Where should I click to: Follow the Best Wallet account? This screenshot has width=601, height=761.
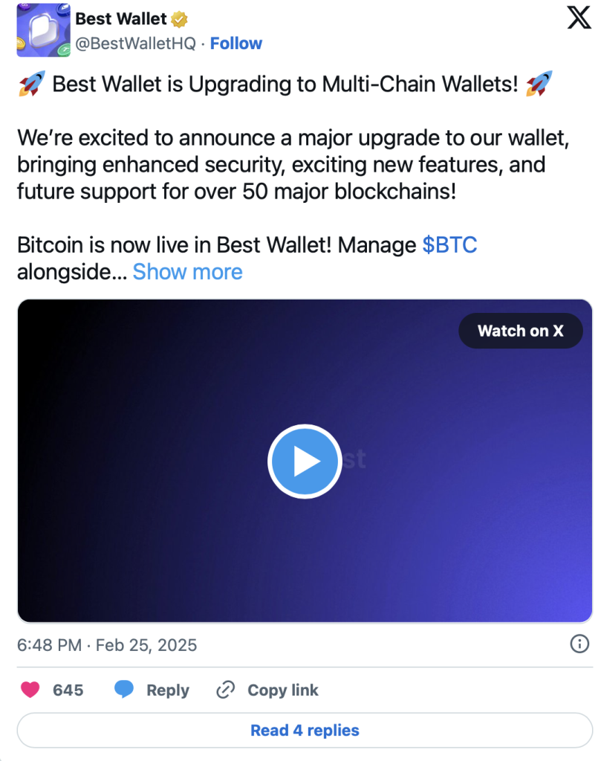(x=236, y=43)
